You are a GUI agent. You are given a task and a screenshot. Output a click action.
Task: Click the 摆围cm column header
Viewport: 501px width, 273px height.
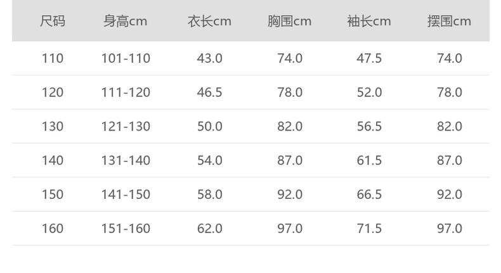point(449,21)
